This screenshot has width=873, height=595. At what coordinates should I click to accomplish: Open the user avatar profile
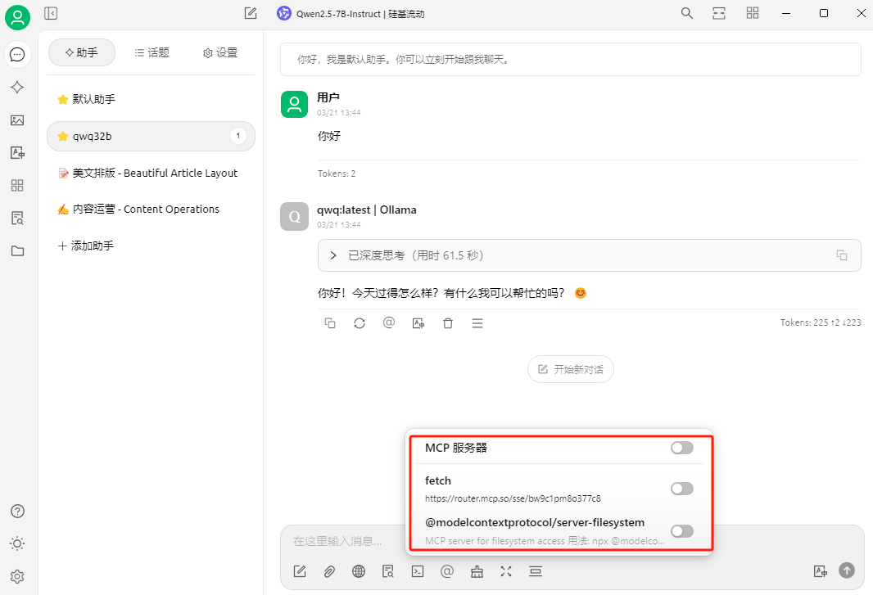pyautogui.click(x=17, y=17)
